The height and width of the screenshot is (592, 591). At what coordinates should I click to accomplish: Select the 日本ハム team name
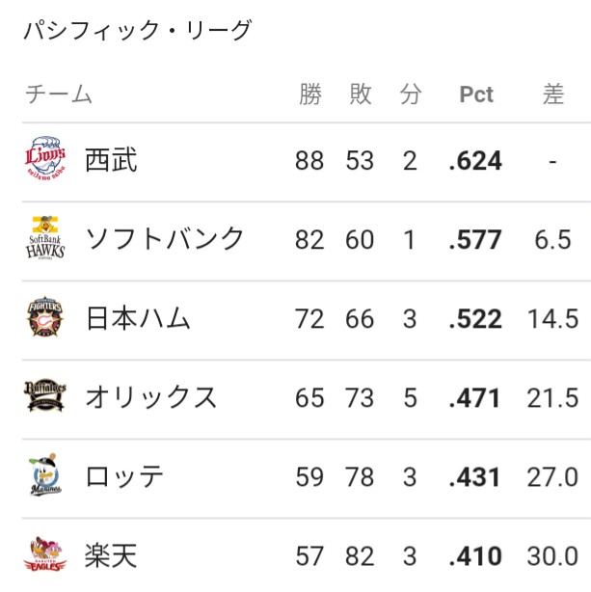tap(138, 318)
